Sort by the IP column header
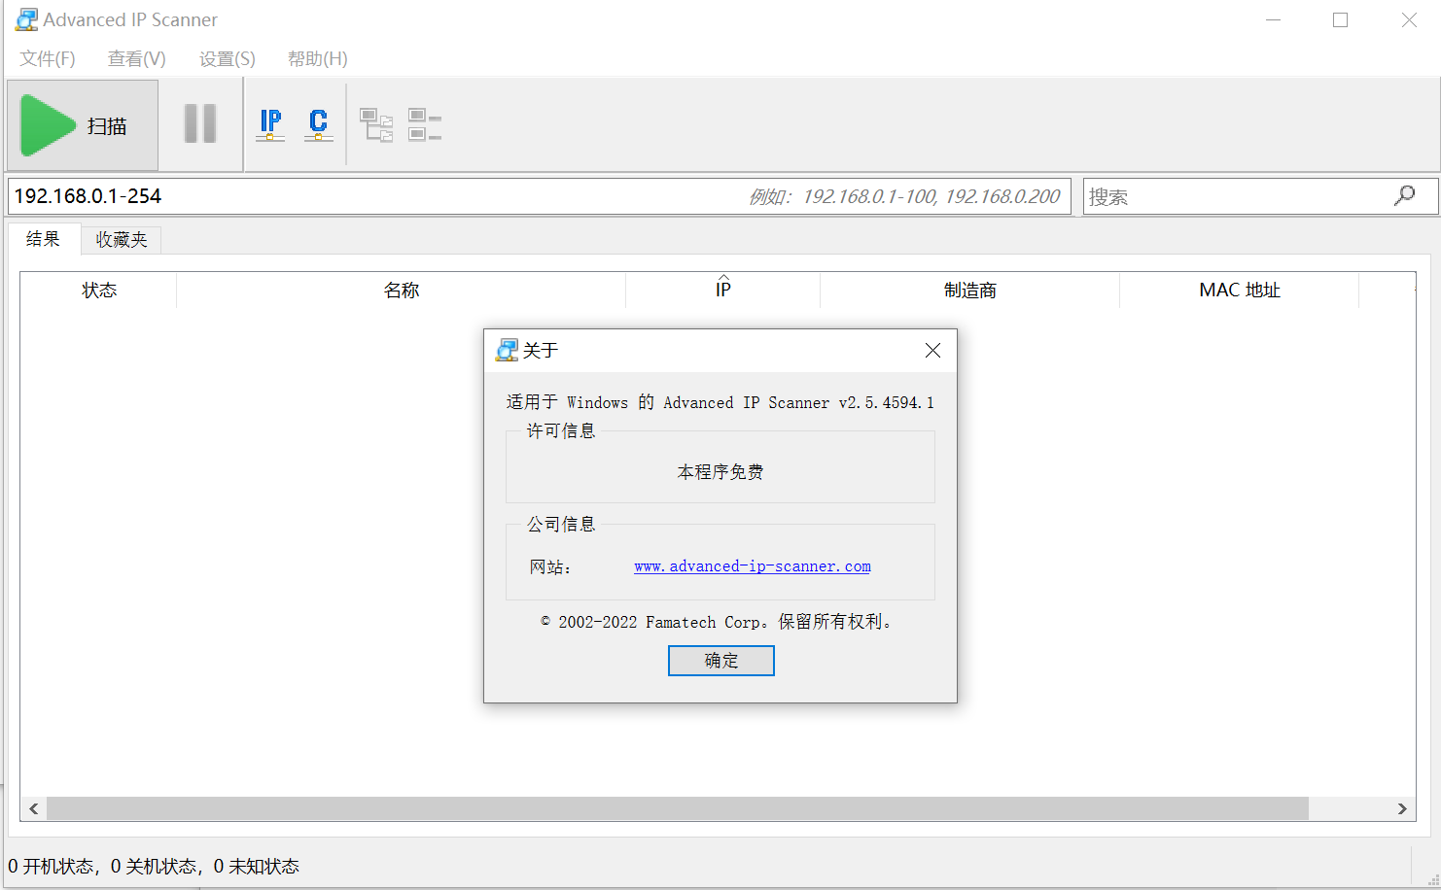Viewport: 1441px width, 890px height. [x=723, y=290]
